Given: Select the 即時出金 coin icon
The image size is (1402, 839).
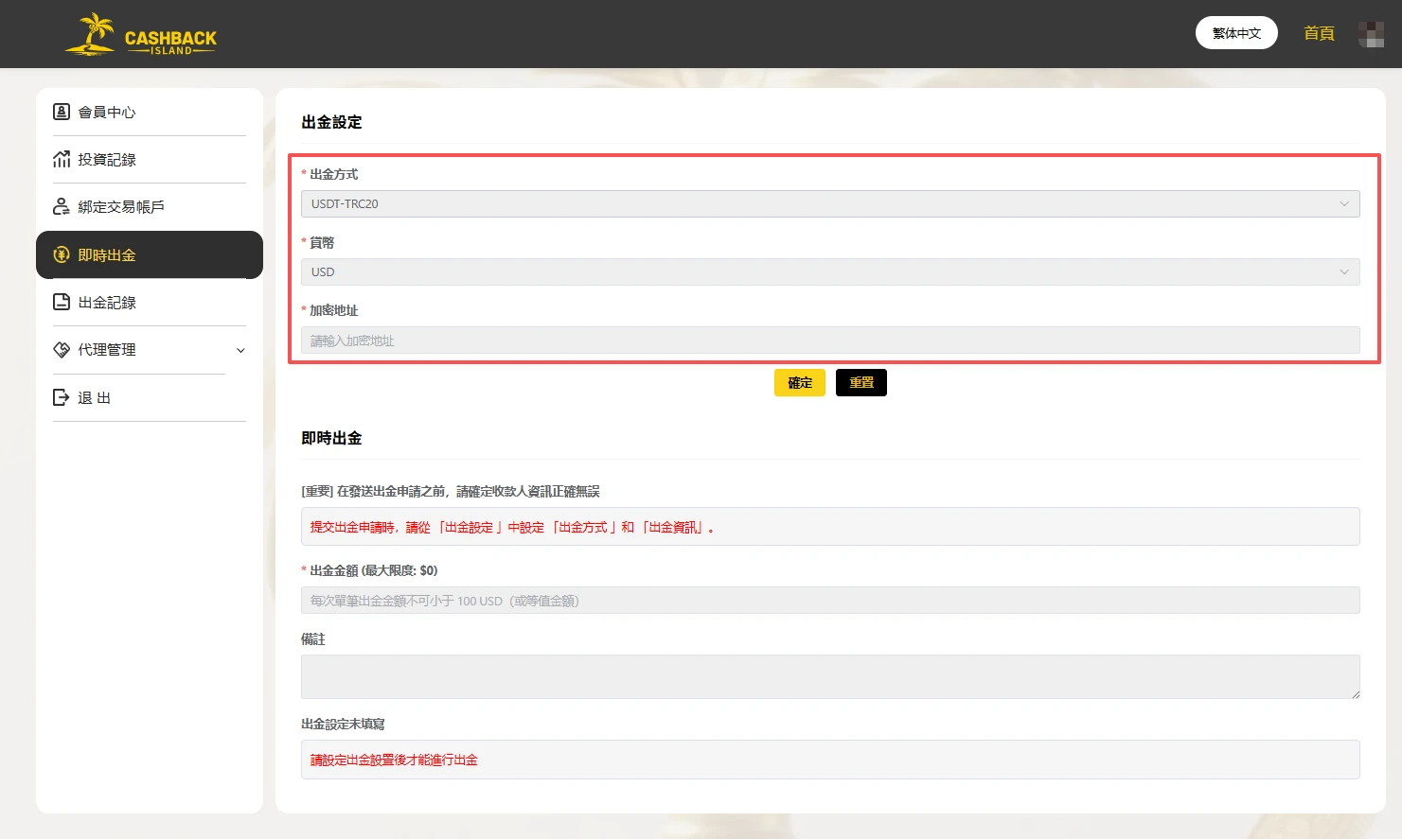Looking at the screenshot, I should click(x=62, y=254).
